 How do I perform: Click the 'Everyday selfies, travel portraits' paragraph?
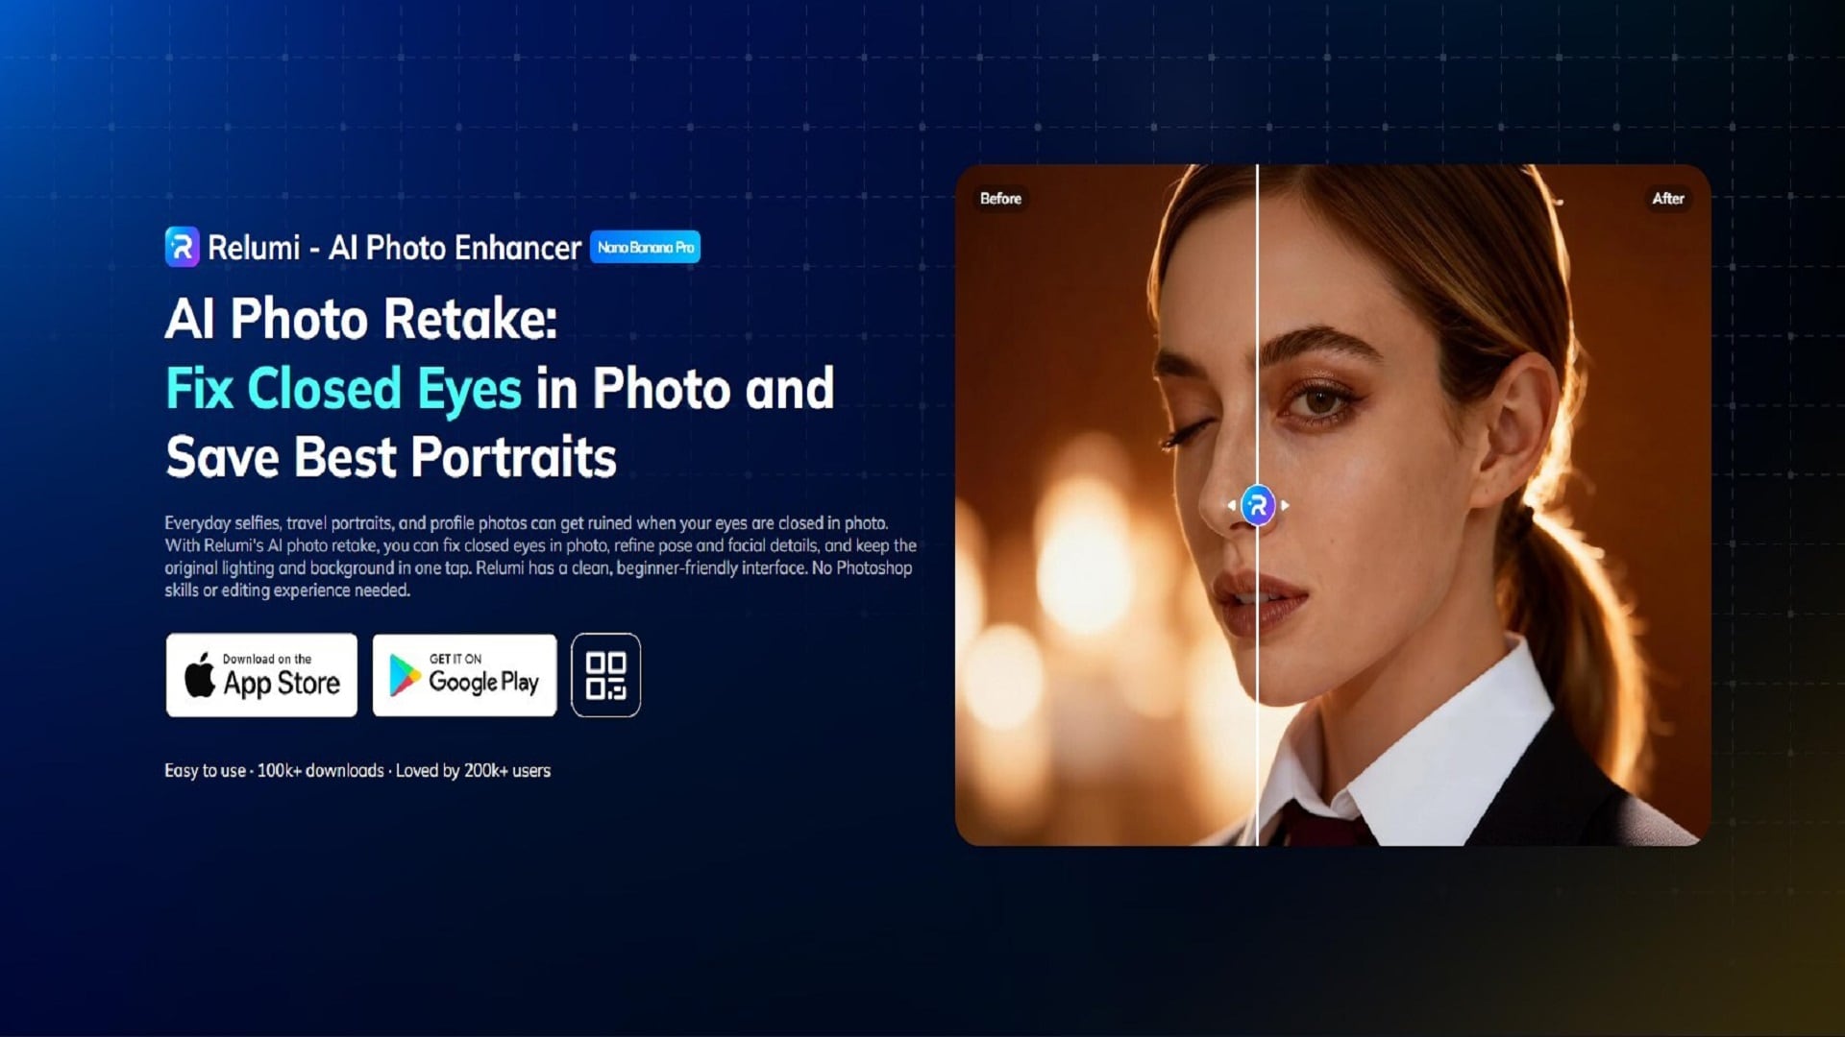540,557
